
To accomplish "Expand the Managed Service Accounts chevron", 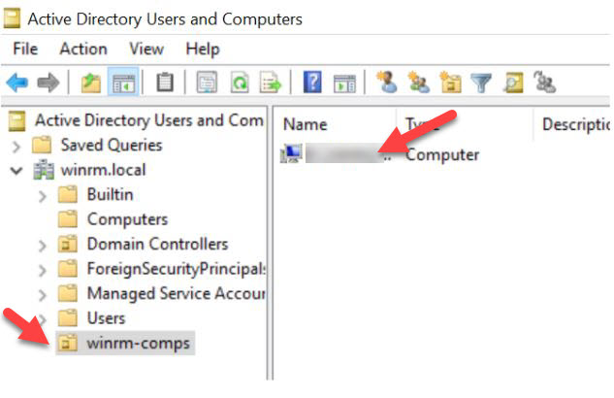I will tap(43, 294).
